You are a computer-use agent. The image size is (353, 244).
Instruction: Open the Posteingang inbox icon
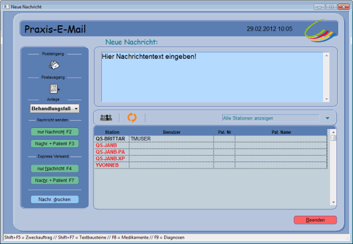click(54, 65)
